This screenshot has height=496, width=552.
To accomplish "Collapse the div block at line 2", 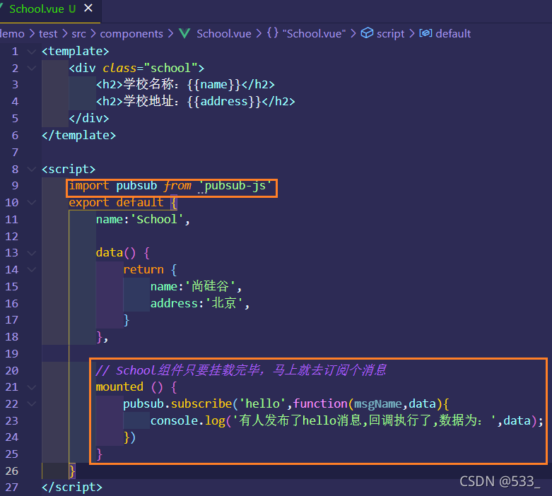I will [32, 69].
